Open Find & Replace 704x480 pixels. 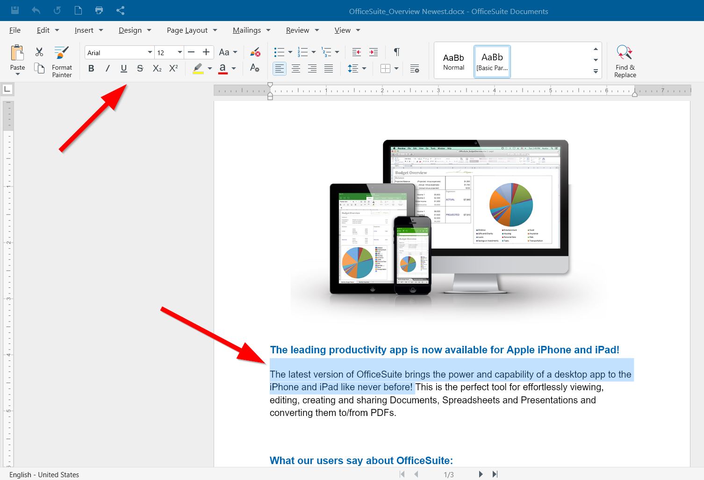tap(625, 61)
